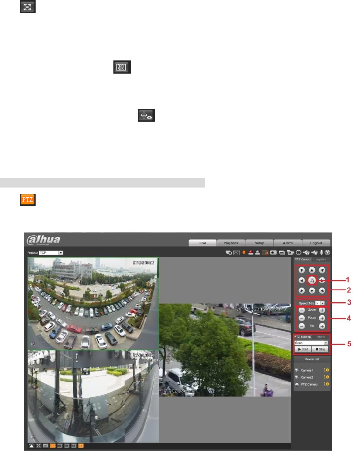Select the single-window layout icon
Screen dimensions: 353x451
click(60, 446)
